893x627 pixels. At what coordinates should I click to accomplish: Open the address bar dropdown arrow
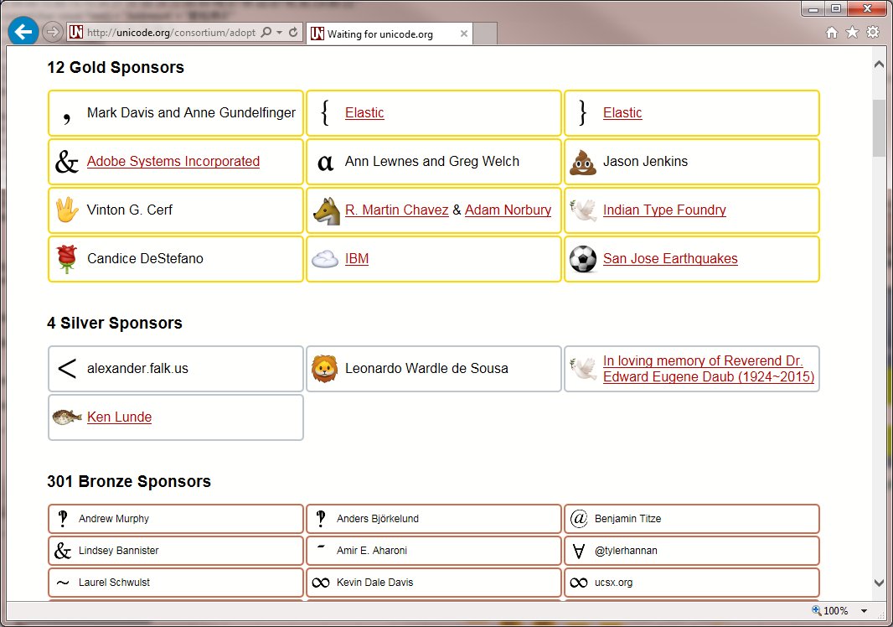point(279,33)
